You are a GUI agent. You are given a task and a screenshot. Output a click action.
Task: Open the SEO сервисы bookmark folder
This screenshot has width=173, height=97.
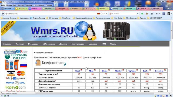[x=52, y=18]
